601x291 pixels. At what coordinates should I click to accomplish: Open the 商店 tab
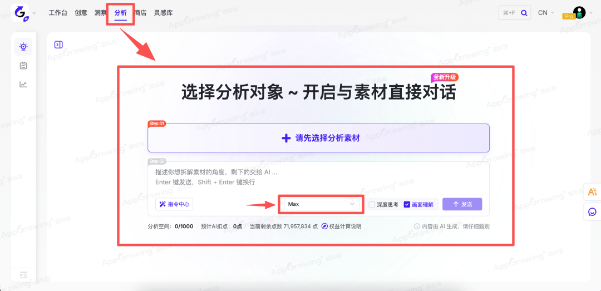[x=141, y=13]
